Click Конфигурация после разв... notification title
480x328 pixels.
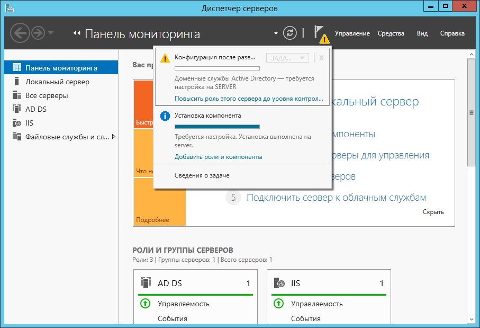(x=214, y=57)
